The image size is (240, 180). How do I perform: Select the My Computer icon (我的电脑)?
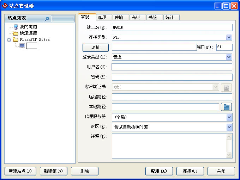pos(16,27)
